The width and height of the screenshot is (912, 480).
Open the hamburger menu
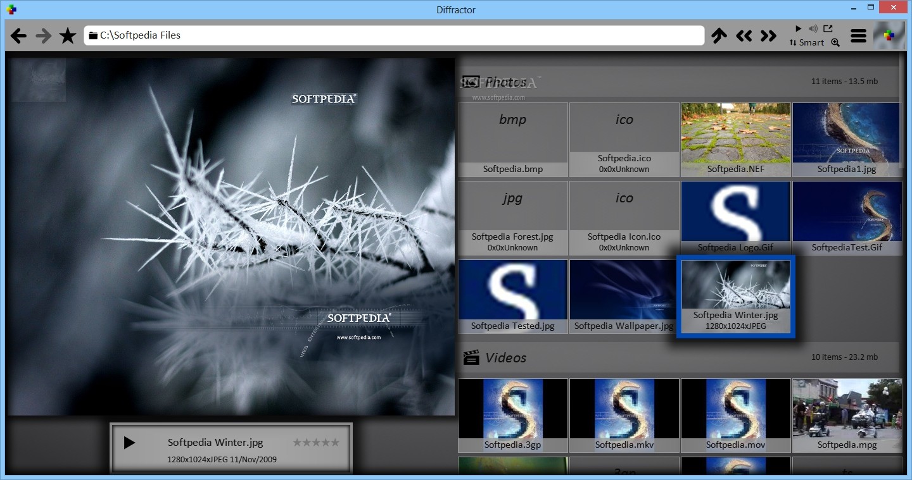858,36
